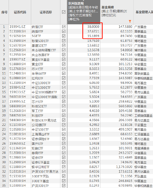153x188 pixels.
Task: Click the 证券代码 column header
Action: coord(20,12)
